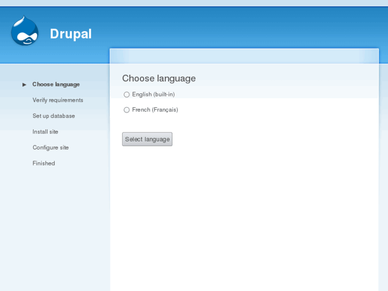Screen dimensions: 388x291
Task: Click the arrow marker beside Choose language
Action: pos(24,85)
